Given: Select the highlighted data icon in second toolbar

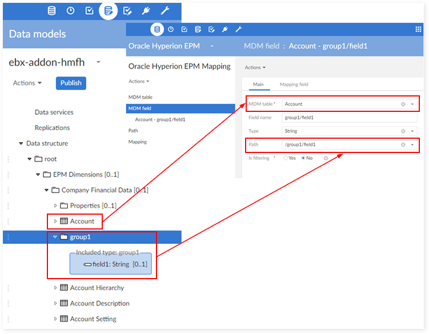Looking at the screenshot, I should (x=157, y=29).
